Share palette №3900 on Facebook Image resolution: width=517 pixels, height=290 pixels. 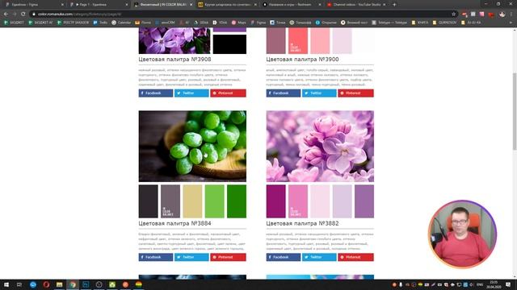(284, 93)
